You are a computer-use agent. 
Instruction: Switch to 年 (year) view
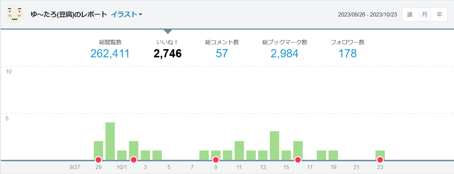(439, 15)
